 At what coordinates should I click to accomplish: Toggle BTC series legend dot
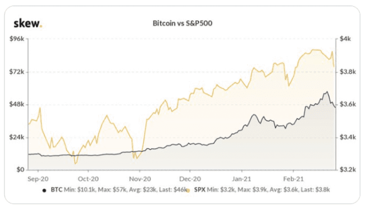tap(44, 190)
